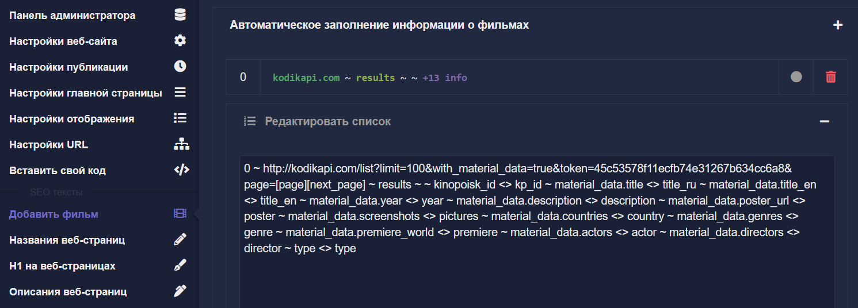Open Названия веб-страниц menu item
Image resolution: width=858 pixels, height=308 pixels.
67,240
